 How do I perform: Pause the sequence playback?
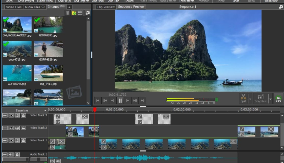coord(120,101)
